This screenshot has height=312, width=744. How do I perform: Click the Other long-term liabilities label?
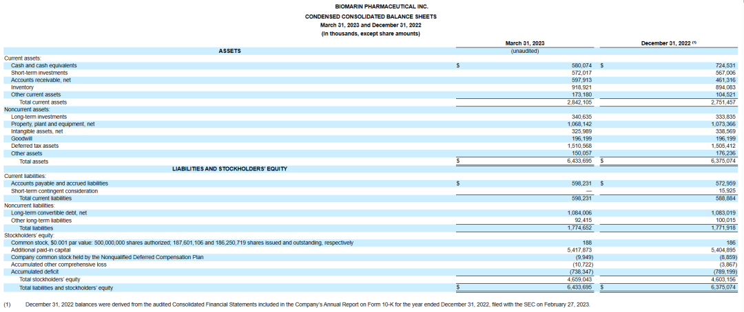click(41, 221)
